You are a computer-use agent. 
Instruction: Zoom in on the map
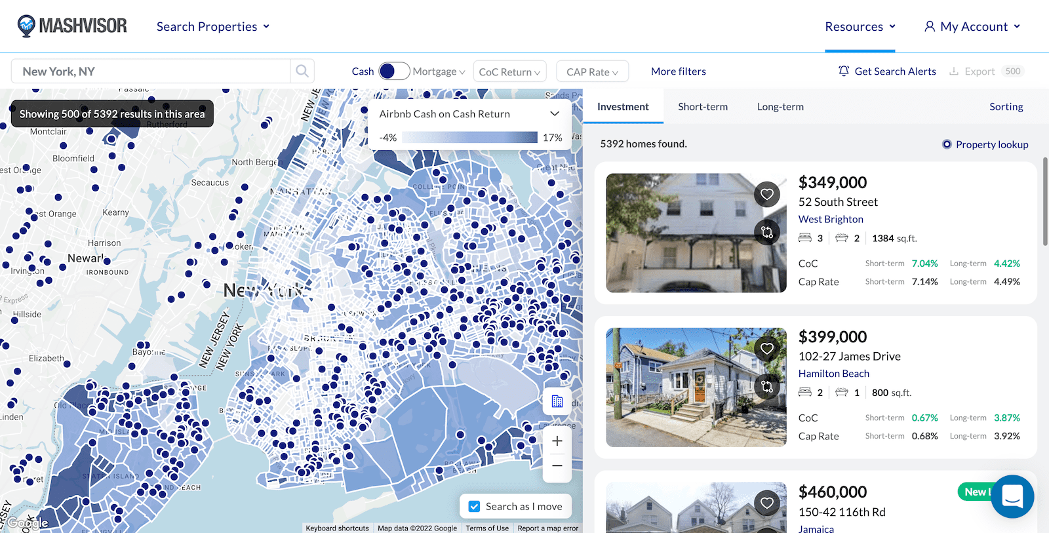[557, 441]
